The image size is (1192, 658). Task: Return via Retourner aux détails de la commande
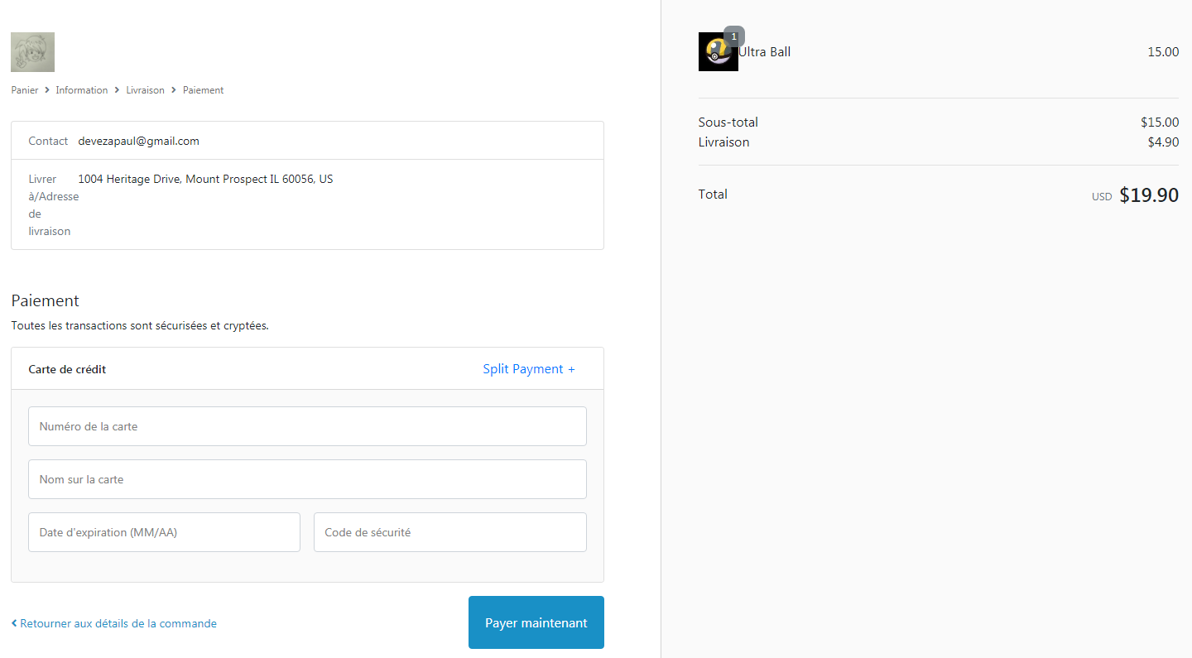(x=114, y=623)
